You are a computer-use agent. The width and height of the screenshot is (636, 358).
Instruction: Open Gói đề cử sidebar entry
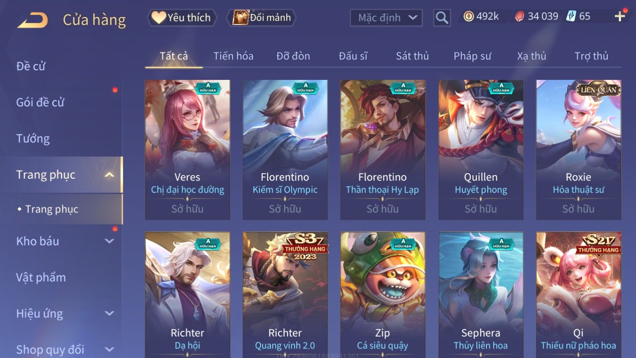40,102
